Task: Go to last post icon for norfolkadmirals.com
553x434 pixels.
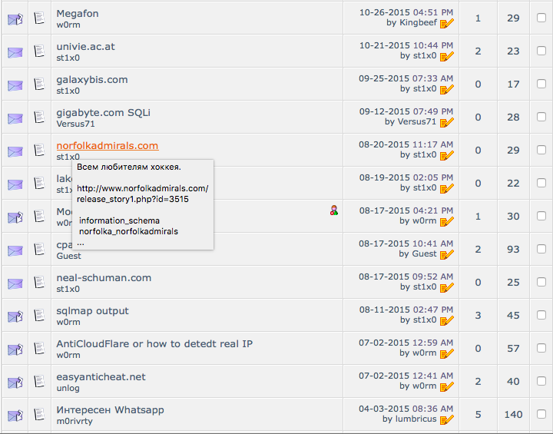Action: (447, 156)
